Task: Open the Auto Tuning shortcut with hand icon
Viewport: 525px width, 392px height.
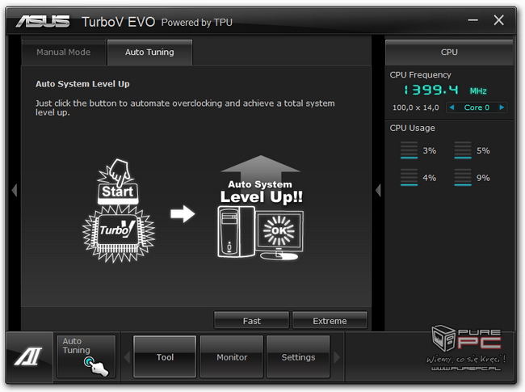Action: click(x=86, y=356)
